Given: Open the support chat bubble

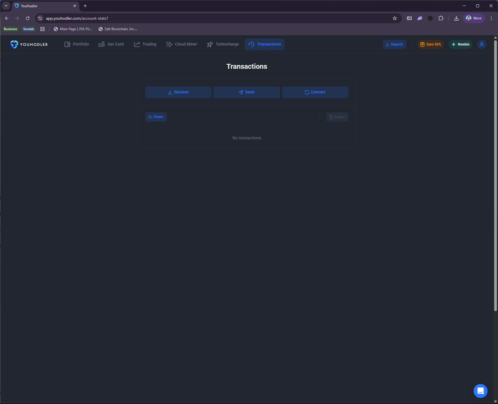Looking at the screenshot, I should [480, 391].
